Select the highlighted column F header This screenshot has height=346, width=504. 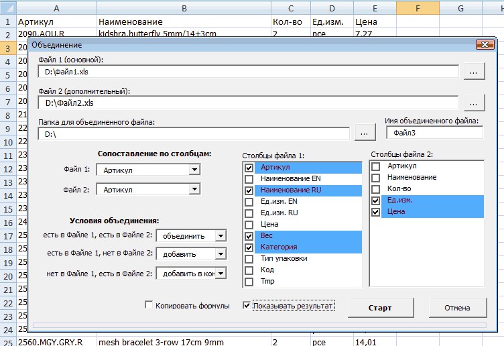point(418,8)
